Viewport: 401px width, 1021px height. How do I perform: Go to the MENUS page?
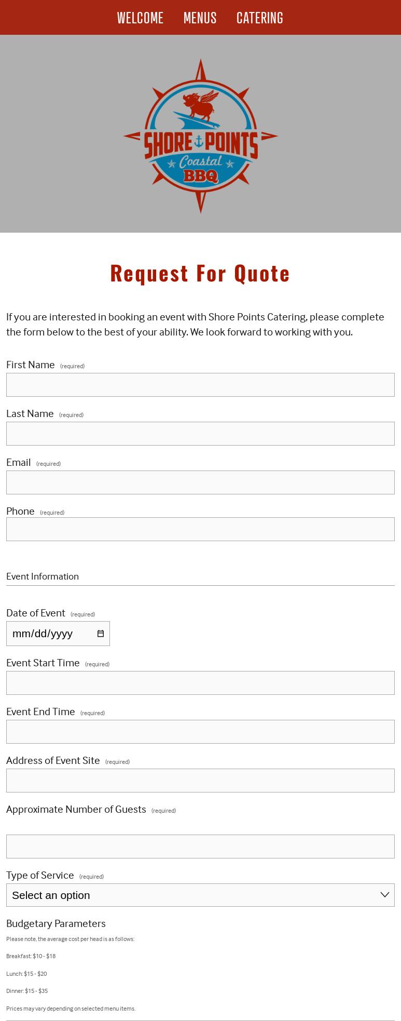200,18
